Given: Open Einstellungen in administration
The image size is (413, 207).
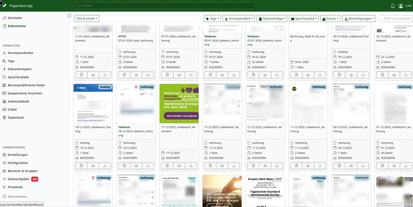Looking at the screenshot, I should [x=18, y=155].
